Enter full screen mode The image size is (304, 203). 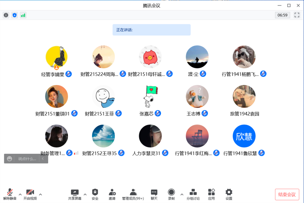tap(297, 15)
